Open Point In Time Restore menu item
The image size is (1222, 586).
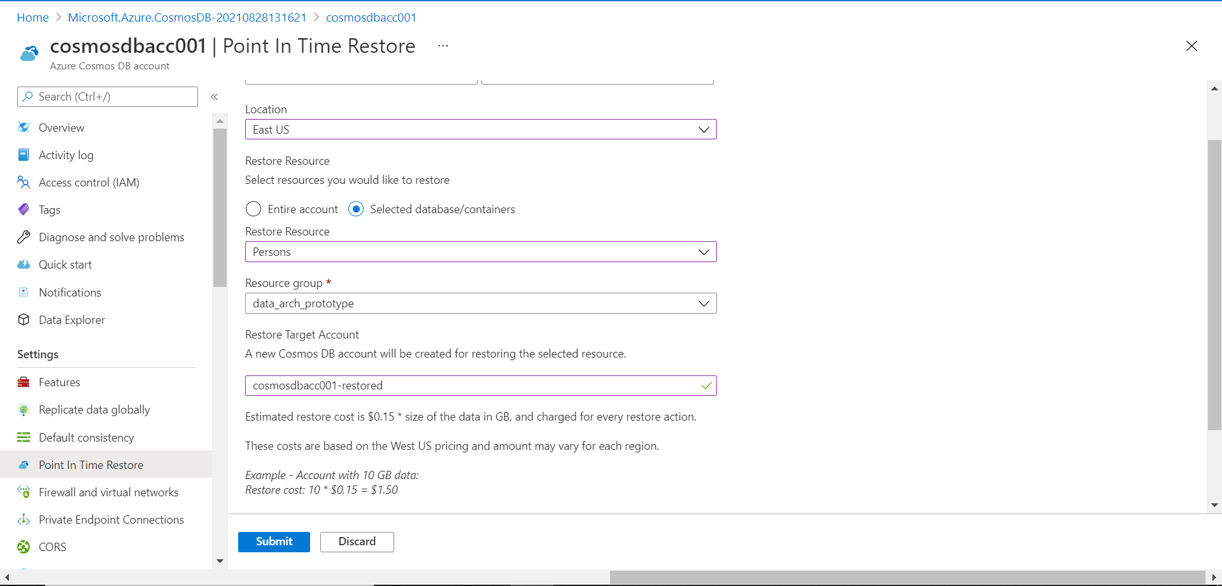[x=91, y=464]
